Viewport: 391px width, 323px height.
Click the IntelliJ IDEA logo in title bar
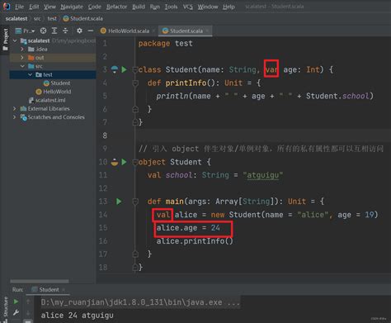[x=6, y=7]
